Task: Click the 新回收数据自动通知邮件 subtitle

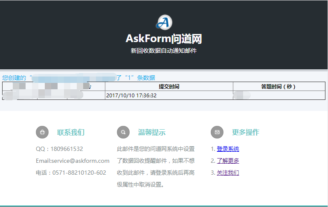Action: coord(164,51)
